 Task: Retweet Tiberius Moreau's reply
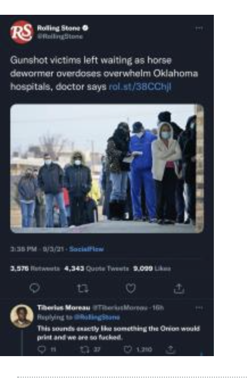click(x=84, y=349)
